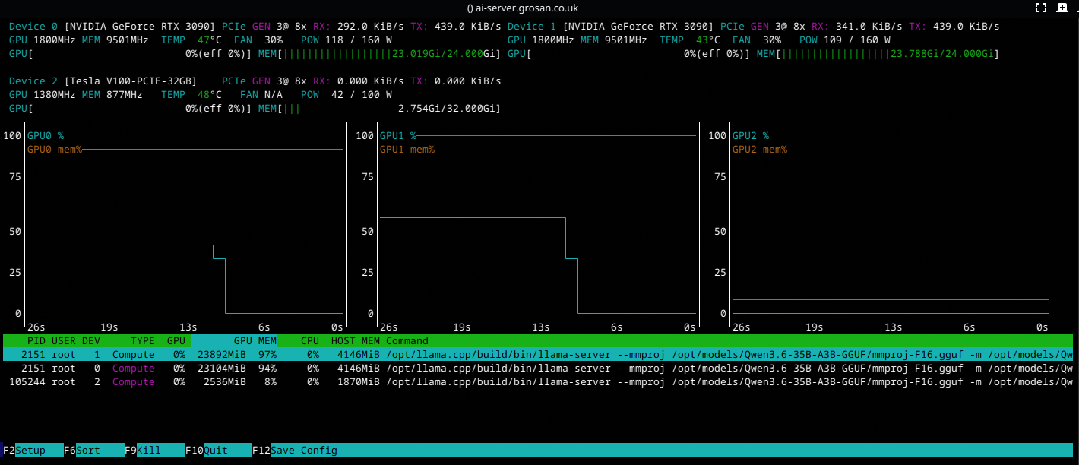Click the GPU2 % legend label
The image size is (1079, 465).
(x=751, y=136)
